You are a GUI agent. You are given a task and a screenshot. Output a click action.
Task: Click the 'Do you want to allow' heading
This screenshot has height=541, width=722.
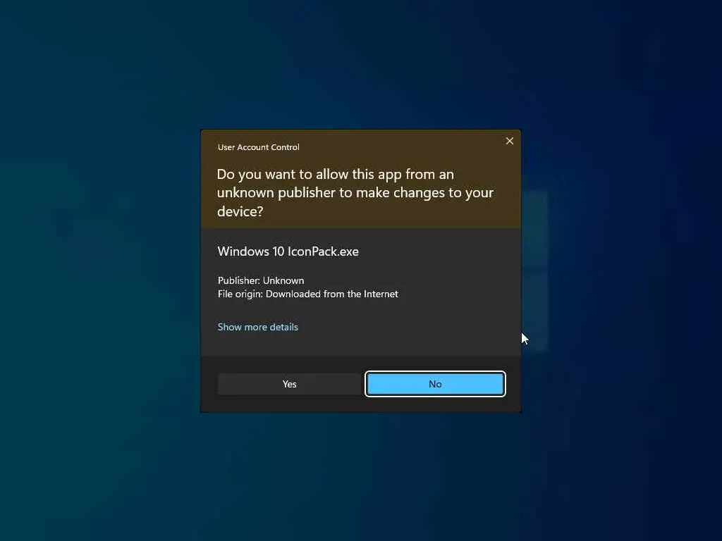[355, 193]
